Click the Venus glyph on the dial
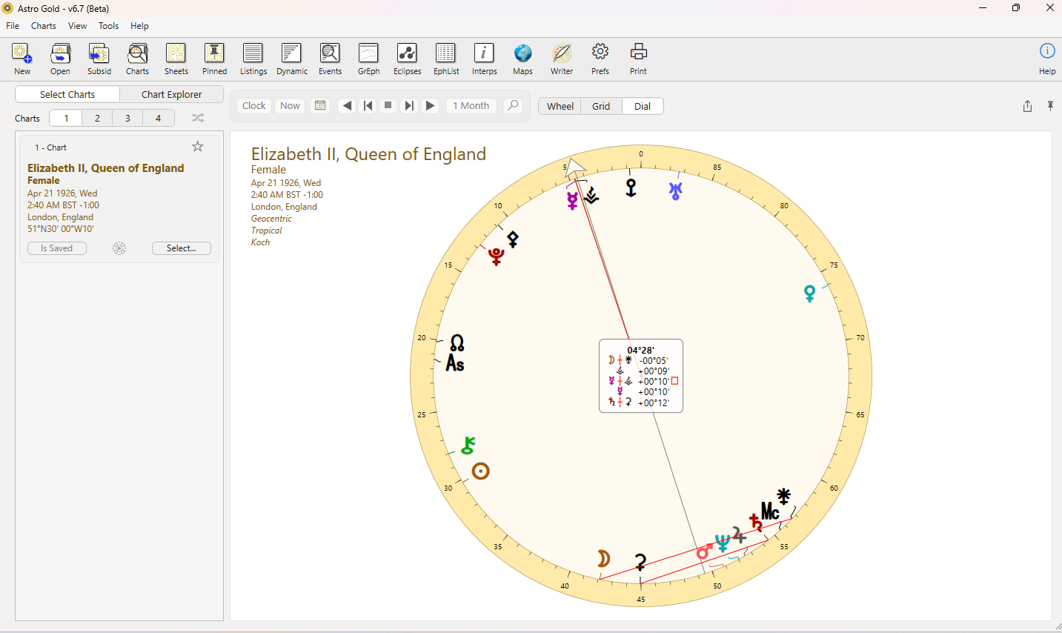The image size is (1062, 633). (x=809, y=294)
